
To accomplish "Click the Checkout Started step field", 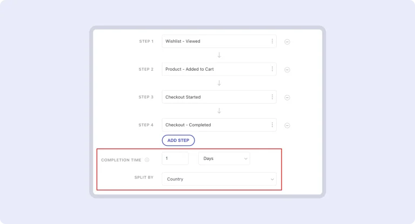I will click(215, 97).
